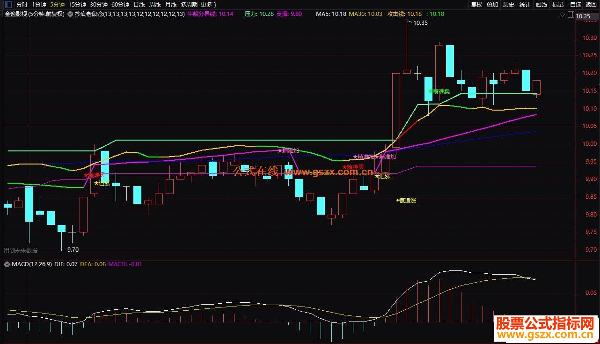The width and height of the screenshot is (600, 344).
Task: Activate the 画线 drawing tool button
Action: 541,5
